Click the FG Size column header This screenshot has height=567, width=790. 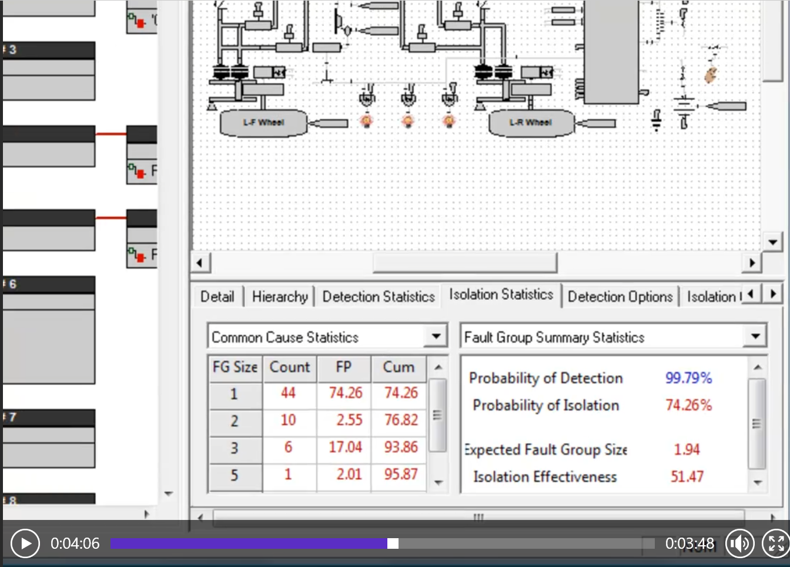(235, 367)
